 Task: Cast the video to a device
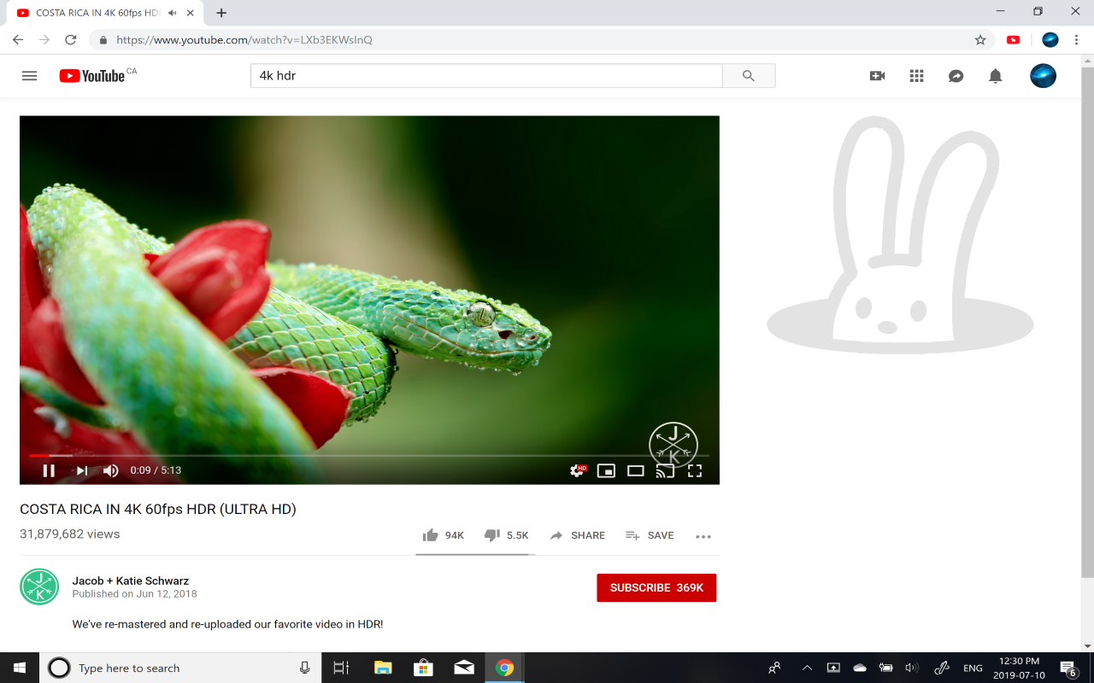(665, 470)
